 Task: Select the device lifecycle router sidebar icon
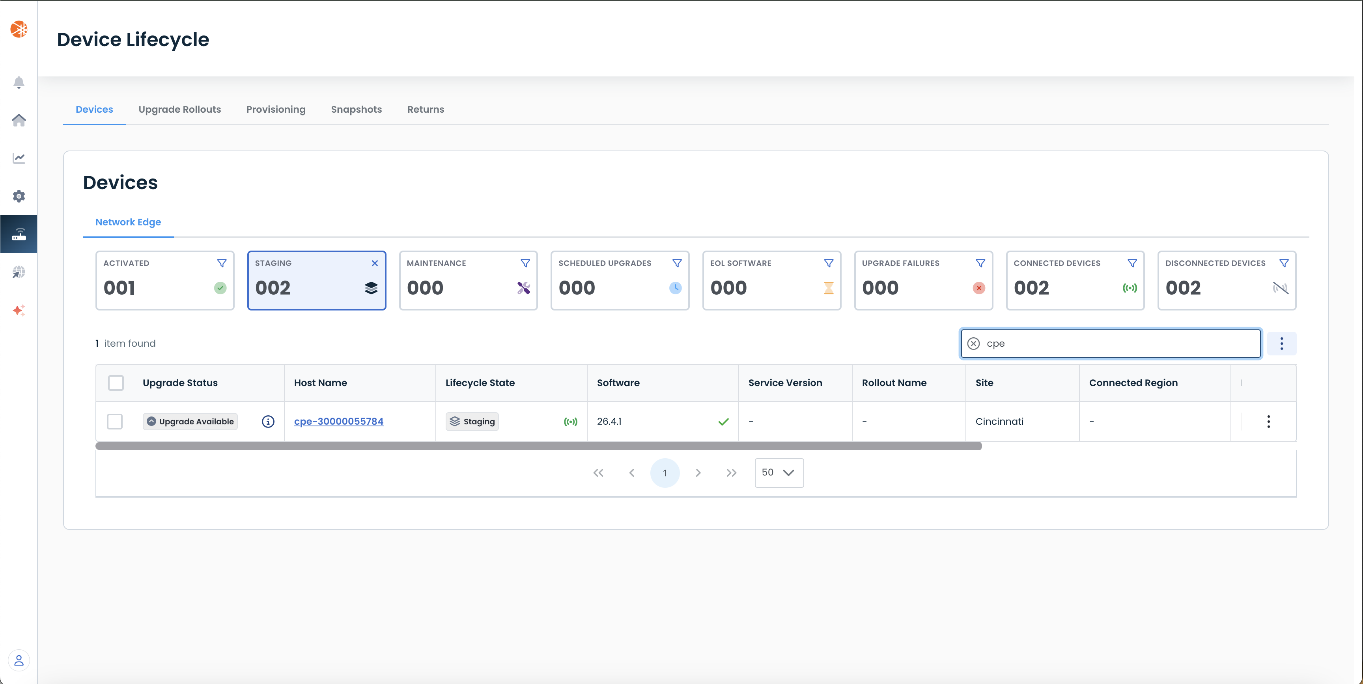pyautogui.click(x=19, y=234)
